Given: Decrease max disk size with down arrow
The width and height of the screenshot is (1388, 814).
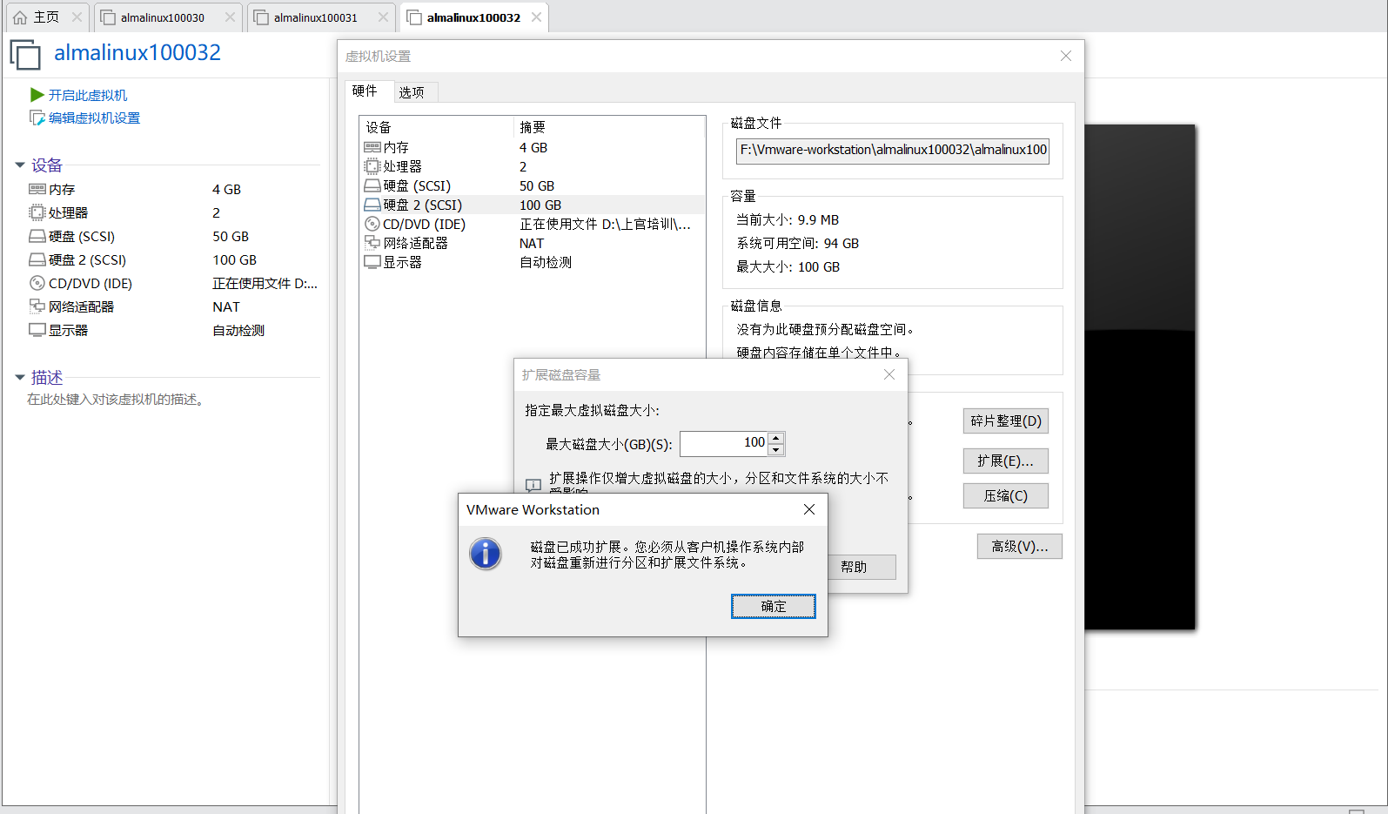Looking at the screenshot, I should (x=776, y=449).
